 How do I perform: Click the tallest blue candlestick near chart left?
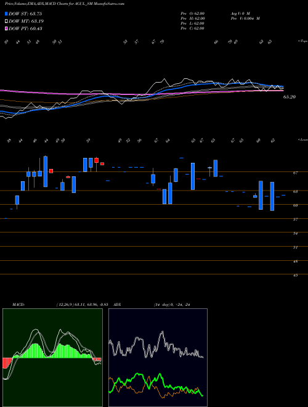click(x=46, y=171)
